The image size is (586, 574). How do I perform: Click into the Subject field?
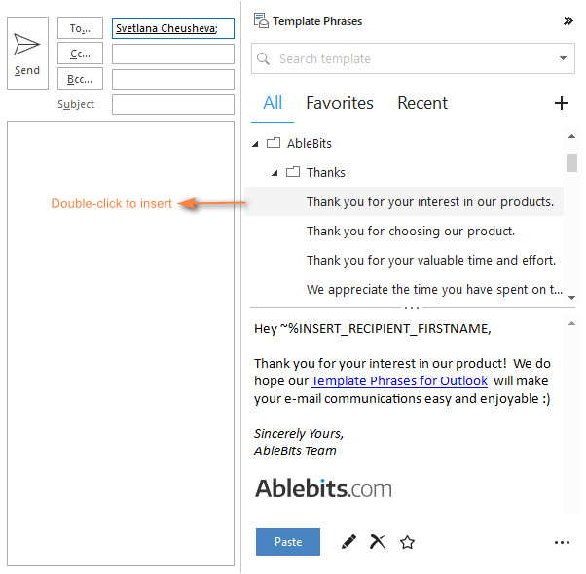(172, 104)
